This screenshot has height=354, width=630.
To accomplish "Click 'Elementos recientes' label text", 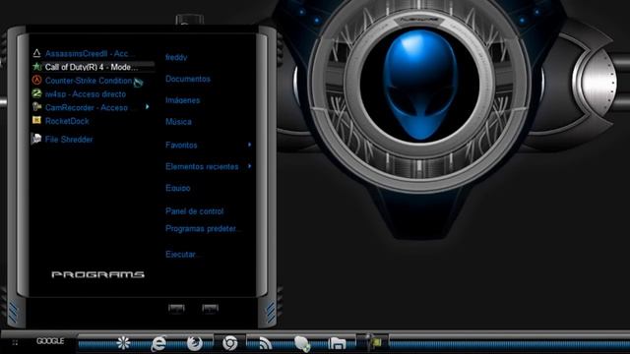I will click(202, 166).
